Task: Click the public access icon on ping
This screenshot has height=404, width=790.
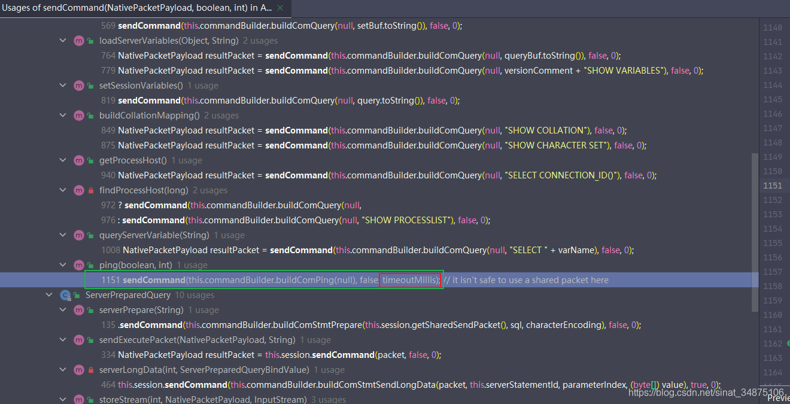Action: (x=90, y=265)
